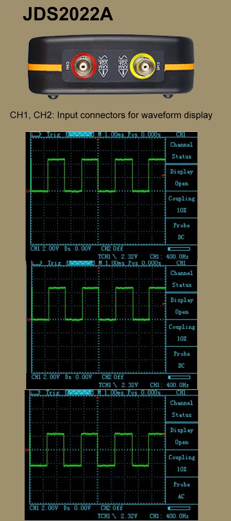Click the CH1 2.00V scale in the Probe AC screen

44,508
